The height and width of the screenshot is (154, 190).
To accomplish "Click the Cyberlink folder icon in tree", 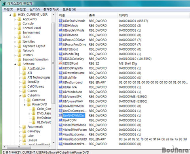I will click(x=24, y=96).
